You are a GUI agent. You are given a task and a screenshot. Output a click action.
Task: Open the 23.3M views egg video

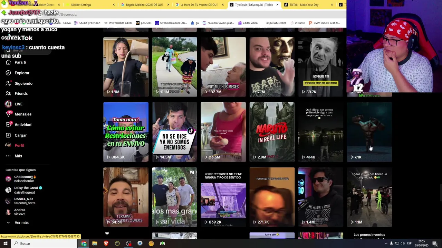[223, 132]
